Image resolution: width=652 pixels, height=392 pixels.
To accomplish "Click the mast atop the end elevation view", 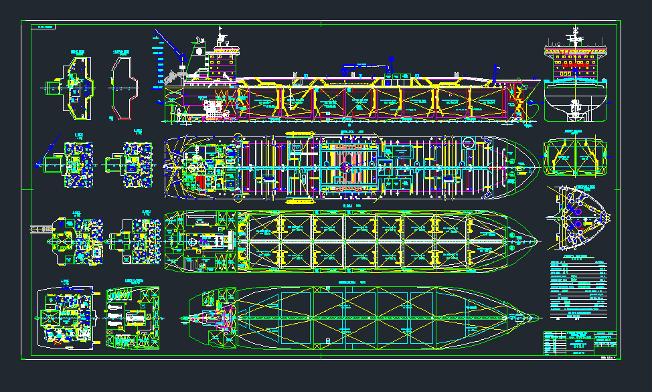I will (574, 35).
